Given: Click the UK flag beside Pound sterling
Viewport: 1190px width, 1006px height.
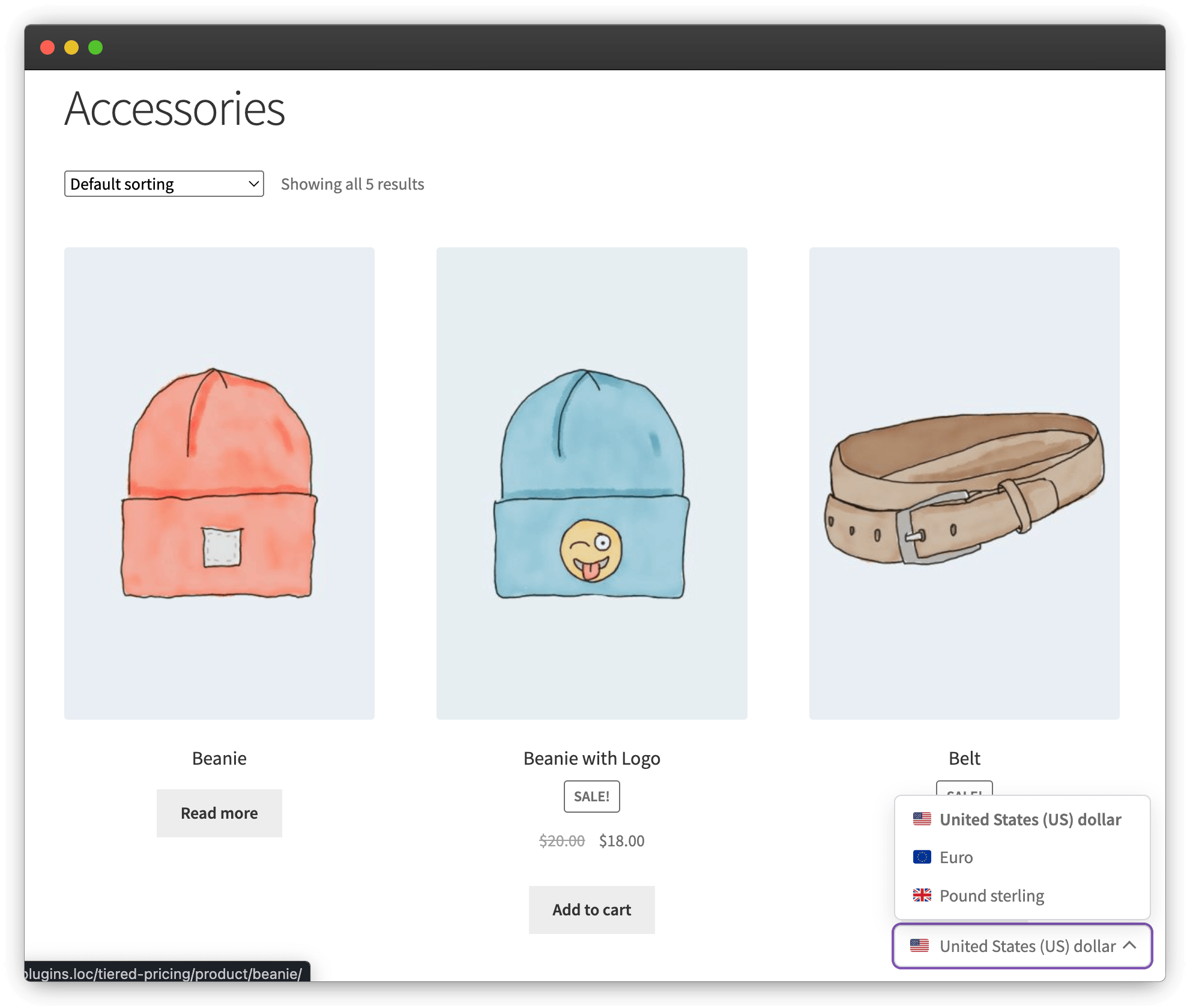Looking at the screenshot, I should click(x=922, y=896).
